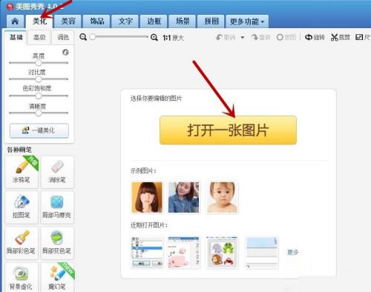371x292 pixels.
Task: Open recent image with blue blank window
Action: click(x=262, y=252)
